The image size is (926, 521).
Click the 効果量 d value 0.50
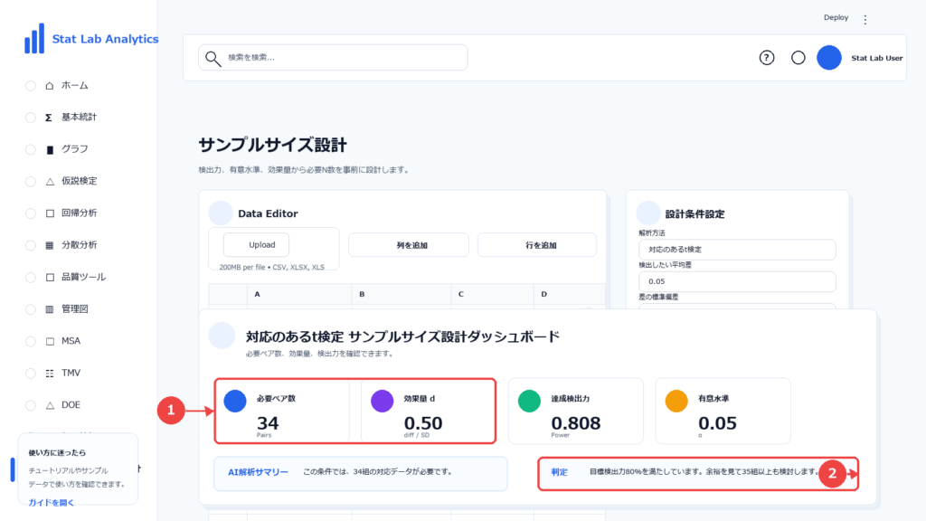(423, 423)
